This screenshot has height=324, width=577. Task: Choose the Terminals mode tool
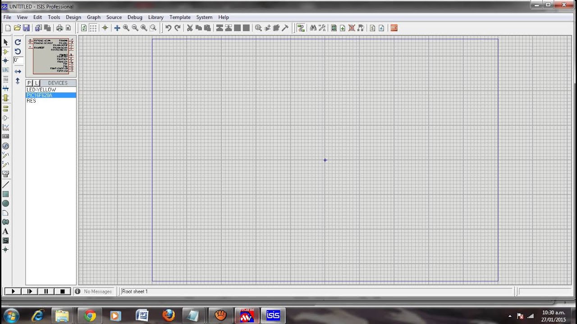6,108
